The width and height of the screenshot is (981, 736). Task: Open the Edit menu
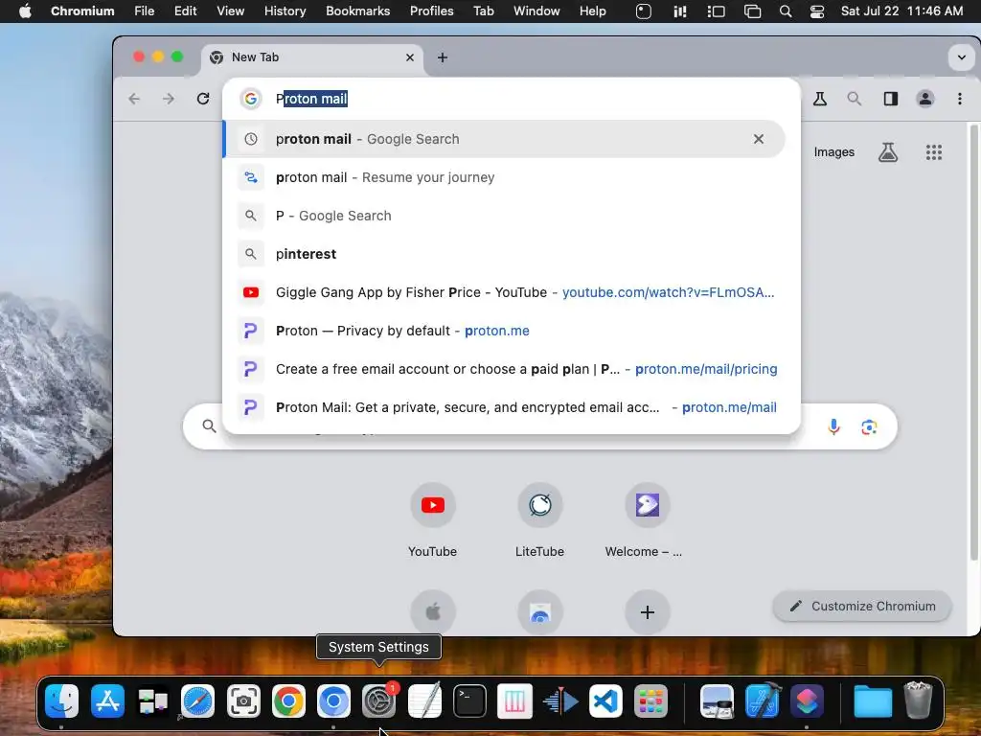click(185, 11)
